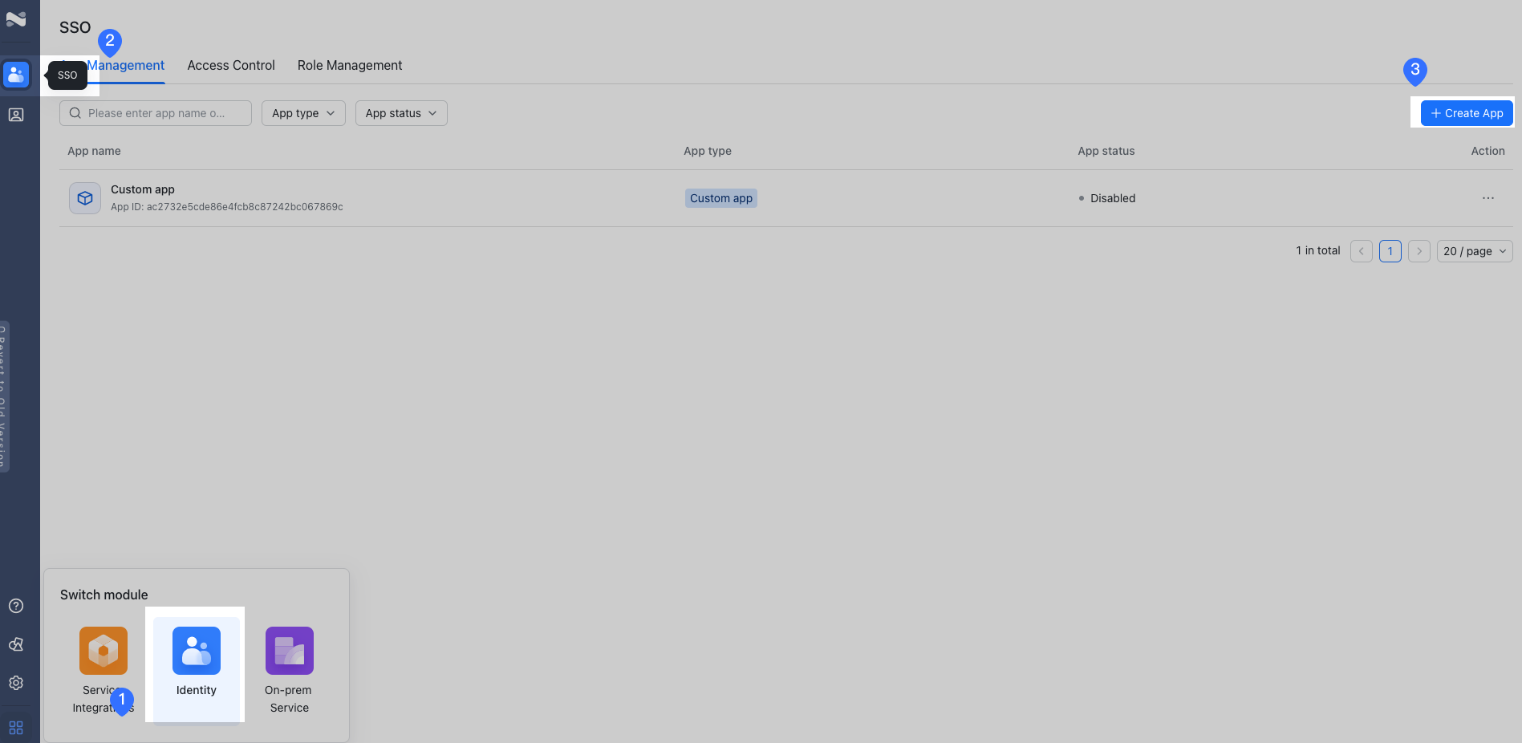The height and width of the screenshot is (743, 1522).
Task: Click the Action column header
Action: pos(1488,151)
